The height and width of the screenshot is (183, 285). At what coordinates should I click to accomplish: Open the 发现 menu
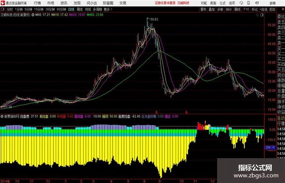point(77,3)
